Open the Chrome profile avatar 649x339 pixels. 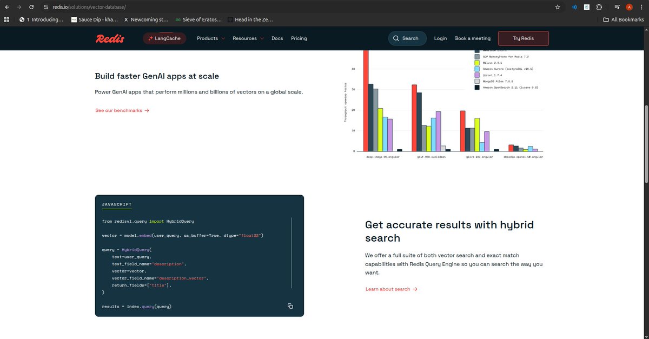click(629, 7)
